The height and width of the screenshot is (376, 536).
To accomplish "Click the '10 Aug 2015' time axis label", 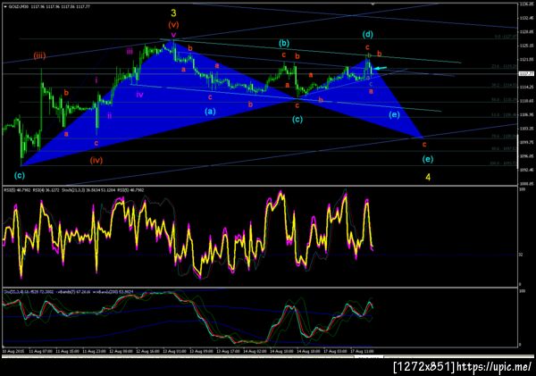I will click(13, 351).
